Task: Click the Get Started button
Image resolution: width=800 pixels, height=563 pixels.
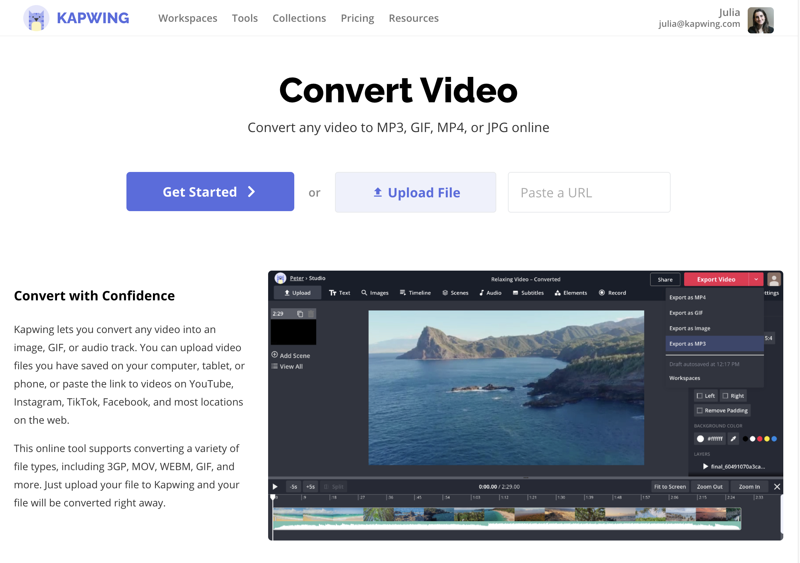Action: 210,191
